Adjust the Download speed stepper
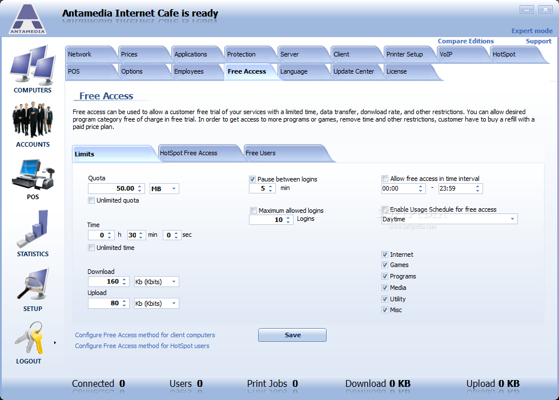The width and height of the screenshot is (559, 400). [x=124, y=282]
